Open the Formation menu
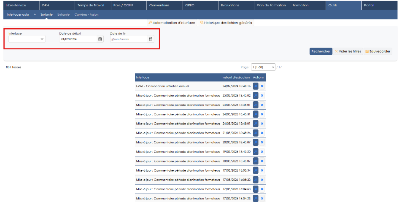Viewport: 399px width, 202px height. (x=307, y=5)
